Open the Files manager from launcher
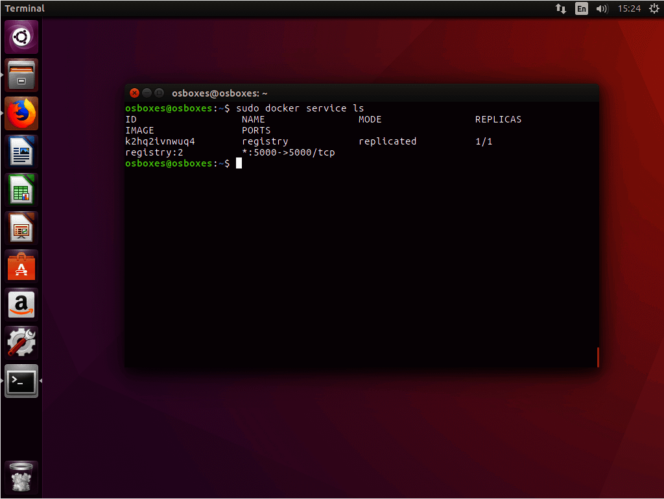Viewport: 664px width, 499px height. click(x=21, y=75)
